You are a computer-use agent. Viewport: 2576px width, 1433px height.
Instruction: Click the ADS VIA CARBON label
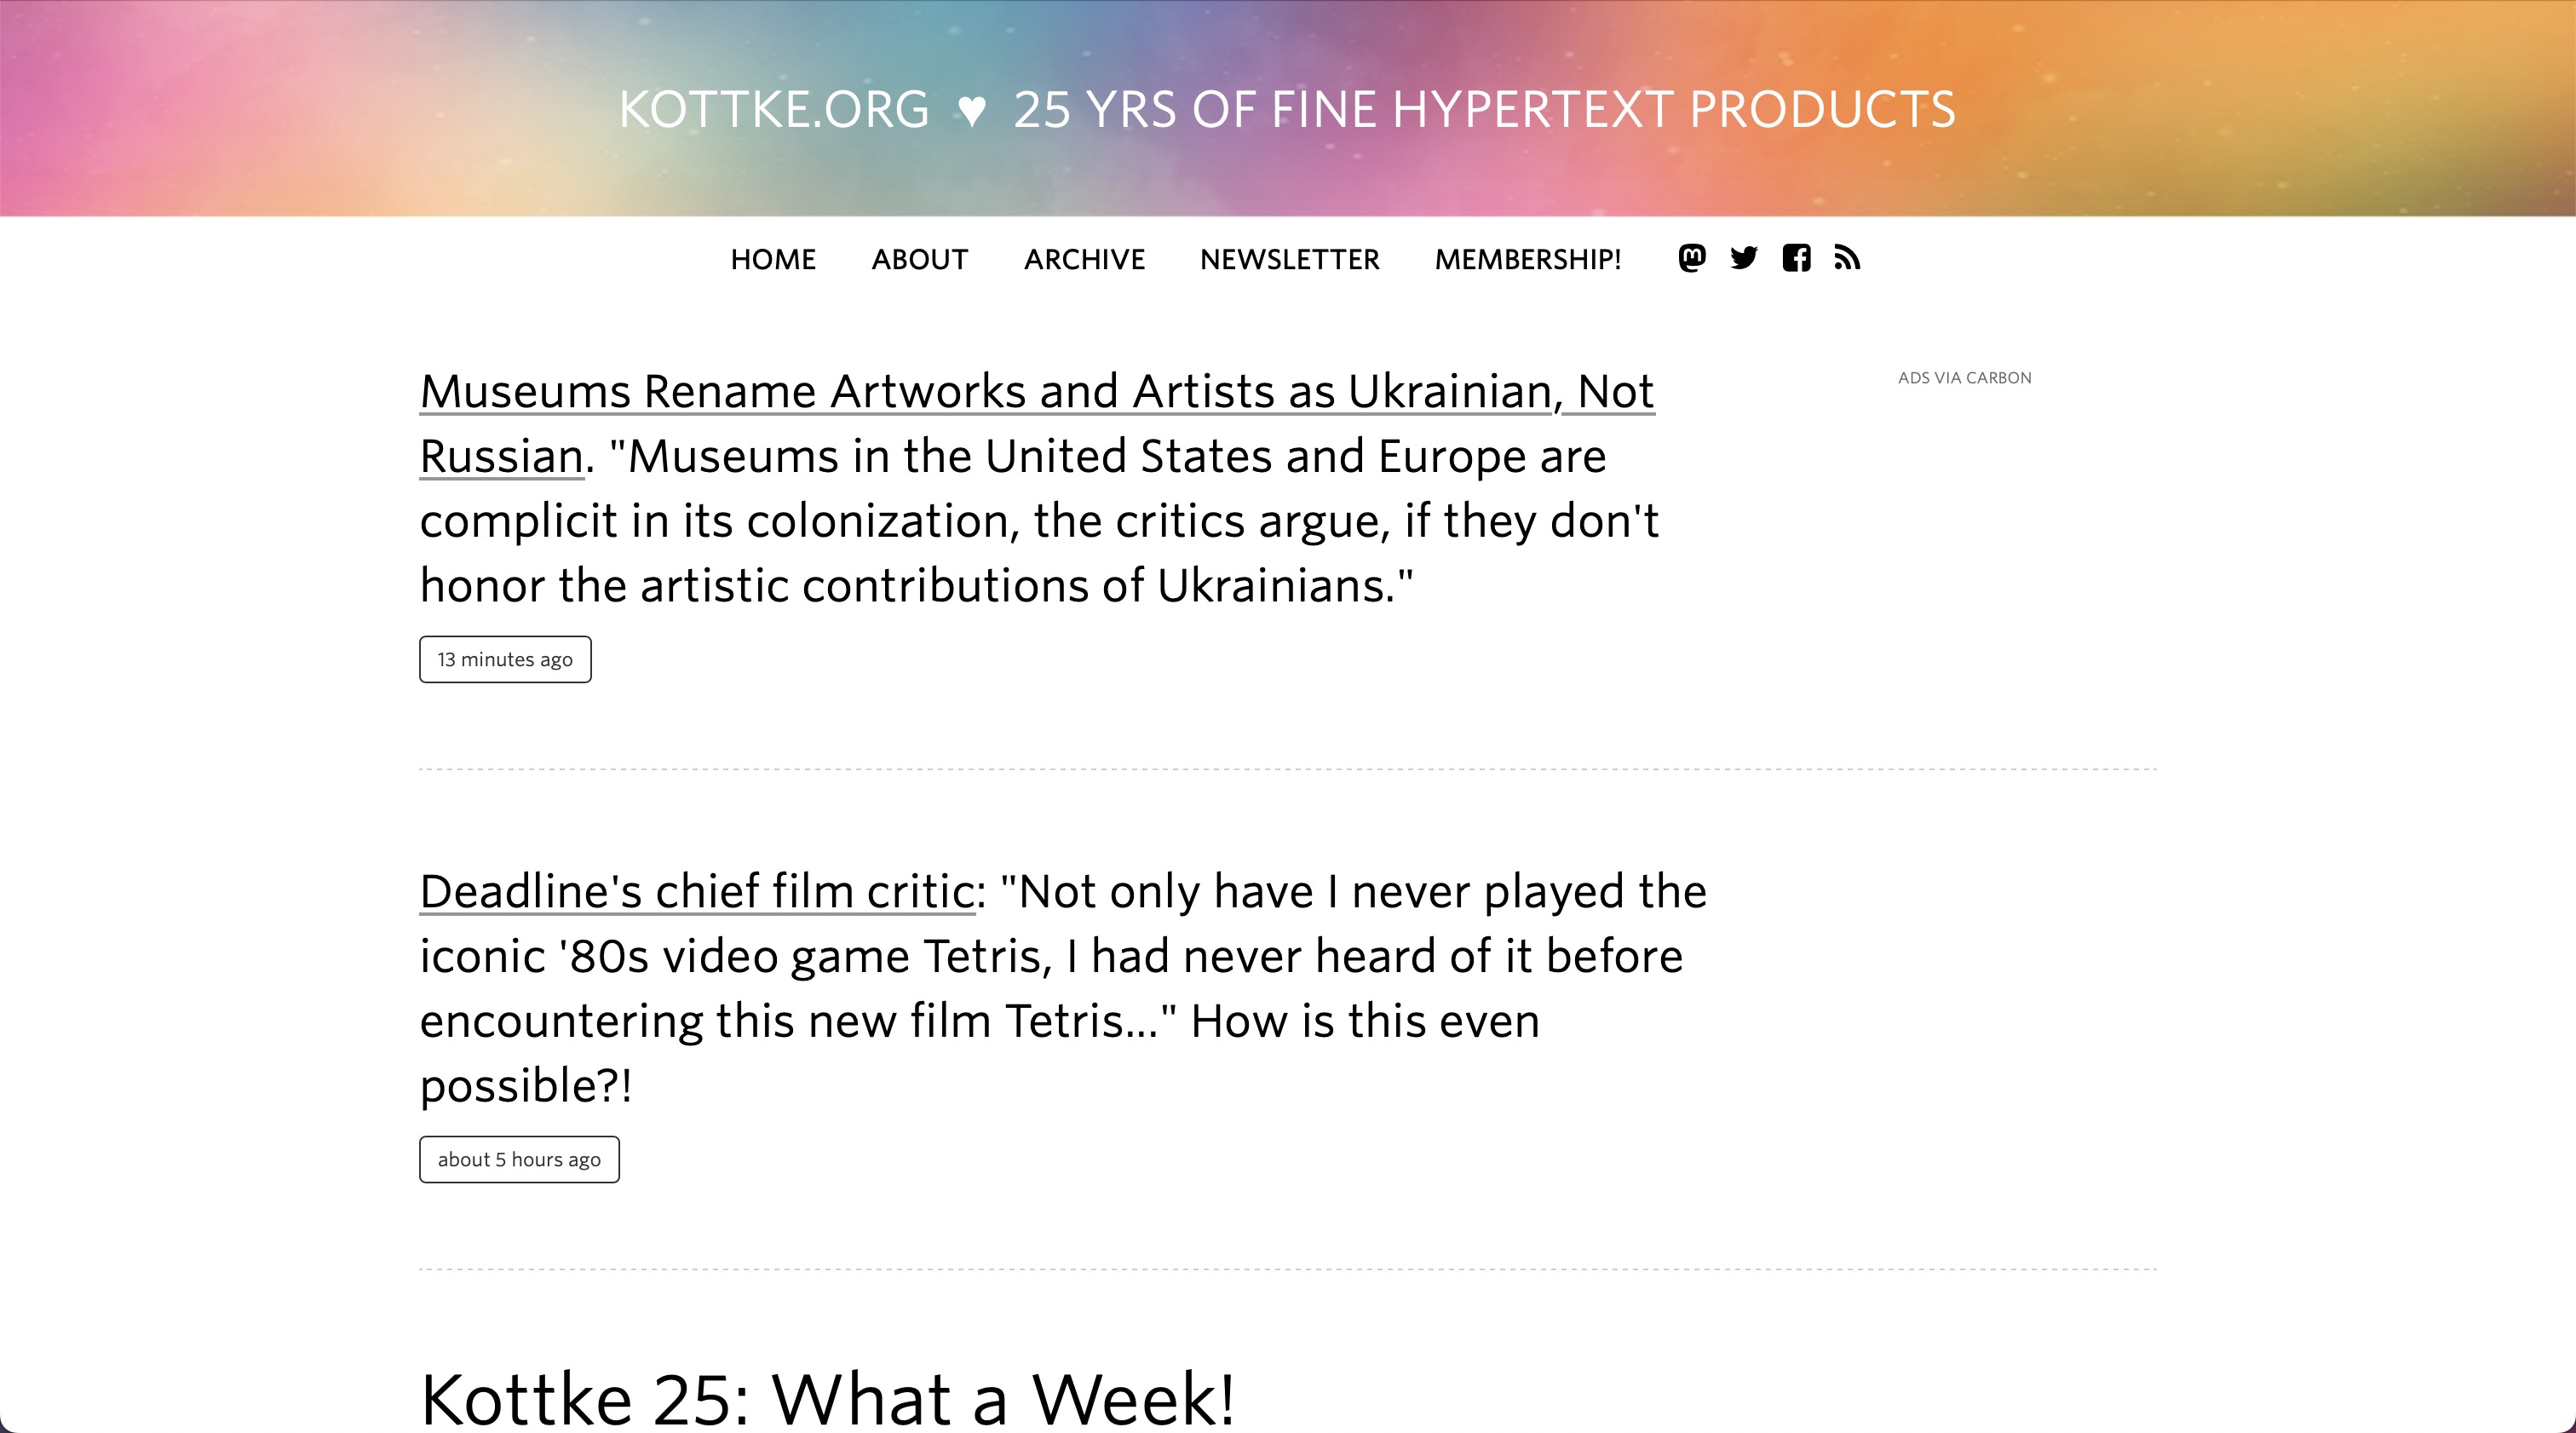point(1964,378)
